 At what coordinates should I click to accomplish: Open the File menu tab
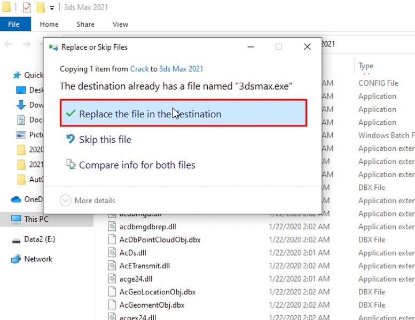(x=14, y=24)
